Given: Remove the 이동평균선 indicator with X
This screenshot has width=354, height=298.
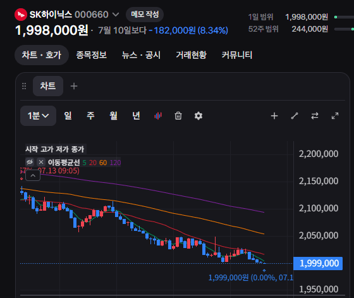Looking at the screenshot, I should [41, 162].
